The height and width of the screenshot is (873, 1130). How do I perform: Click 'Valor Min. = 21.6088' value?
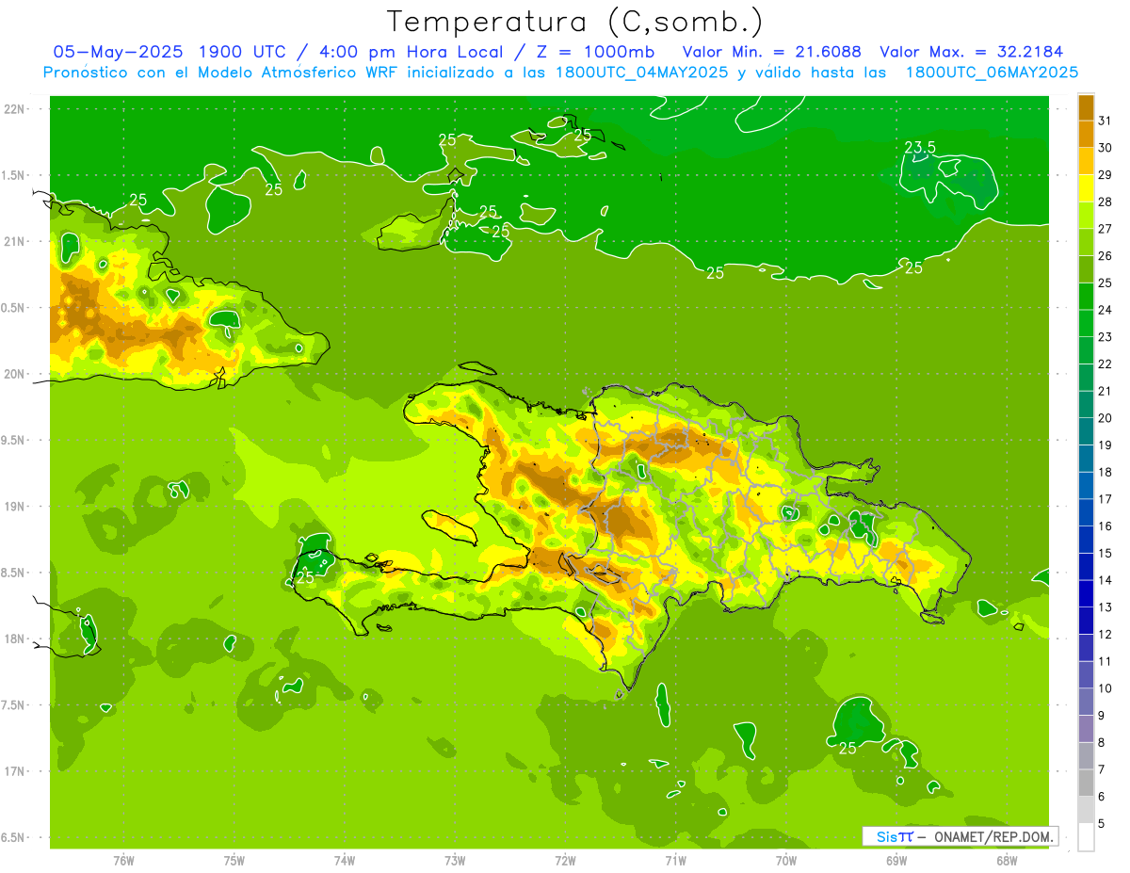772,52
